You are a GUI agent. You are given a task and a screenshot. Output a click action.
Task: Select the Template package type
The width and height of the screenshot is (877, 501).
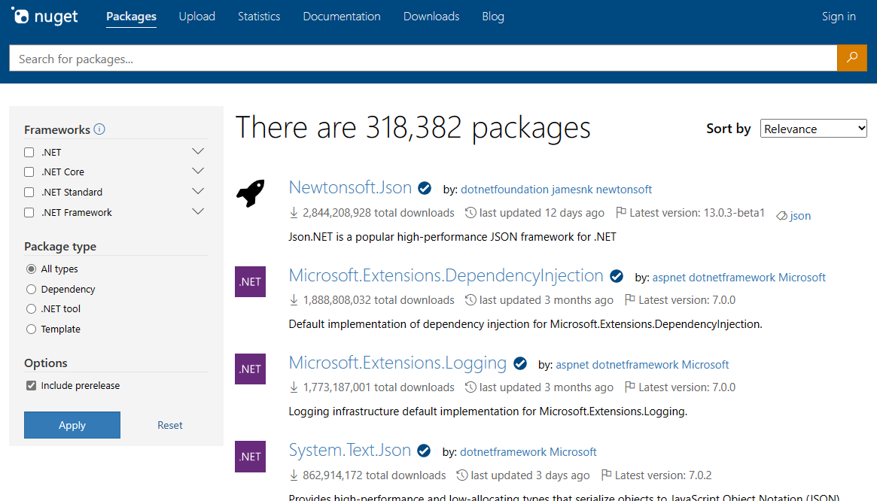[x=32, y=329]
